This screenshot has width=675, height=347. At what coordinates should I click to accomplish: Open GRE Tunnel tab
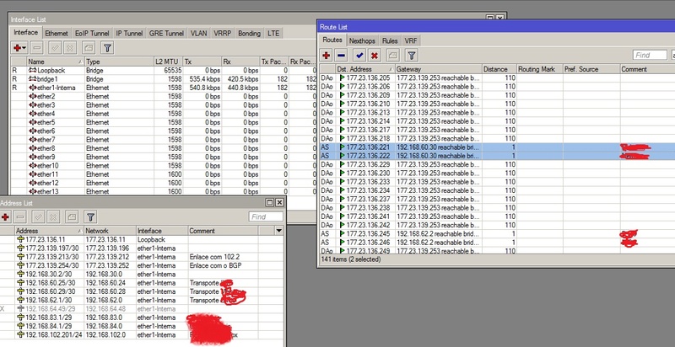click(166, 33)
